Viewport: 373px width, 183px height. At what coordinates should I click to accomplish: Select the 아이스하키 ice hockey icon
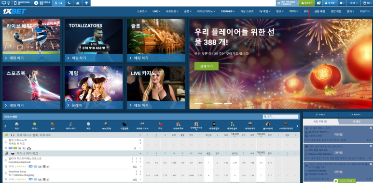click(x=70, y=126)
